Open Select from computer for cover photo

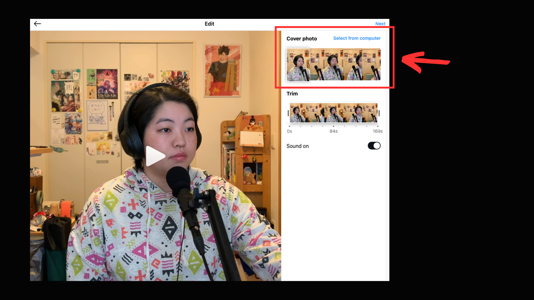click(357, 38)
